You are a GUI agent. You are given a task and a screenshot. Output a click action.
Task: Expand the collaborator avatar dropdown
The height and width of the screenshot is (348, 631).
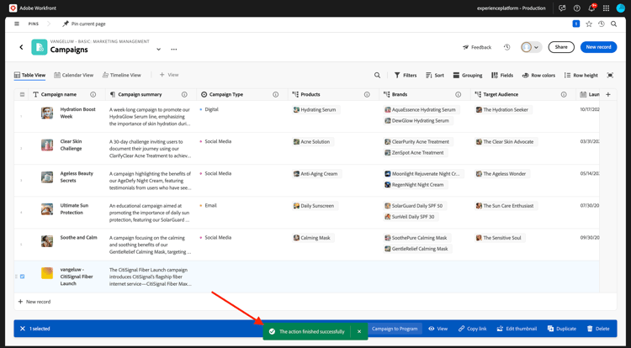[x=531, y=47]
